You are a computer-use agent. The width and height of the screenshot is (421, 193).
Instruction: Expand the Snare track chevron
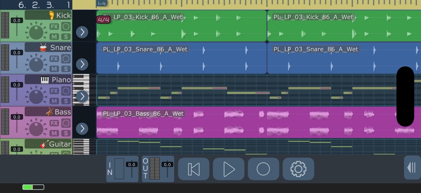(x=82, y=64)
